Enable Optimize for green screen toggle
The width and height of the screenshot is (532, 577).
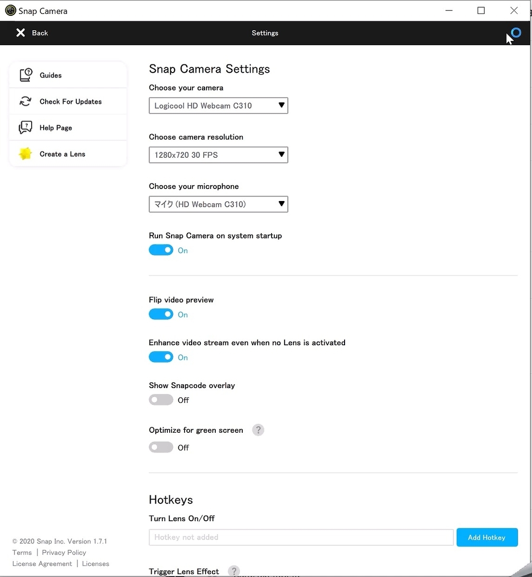[161, 447]
